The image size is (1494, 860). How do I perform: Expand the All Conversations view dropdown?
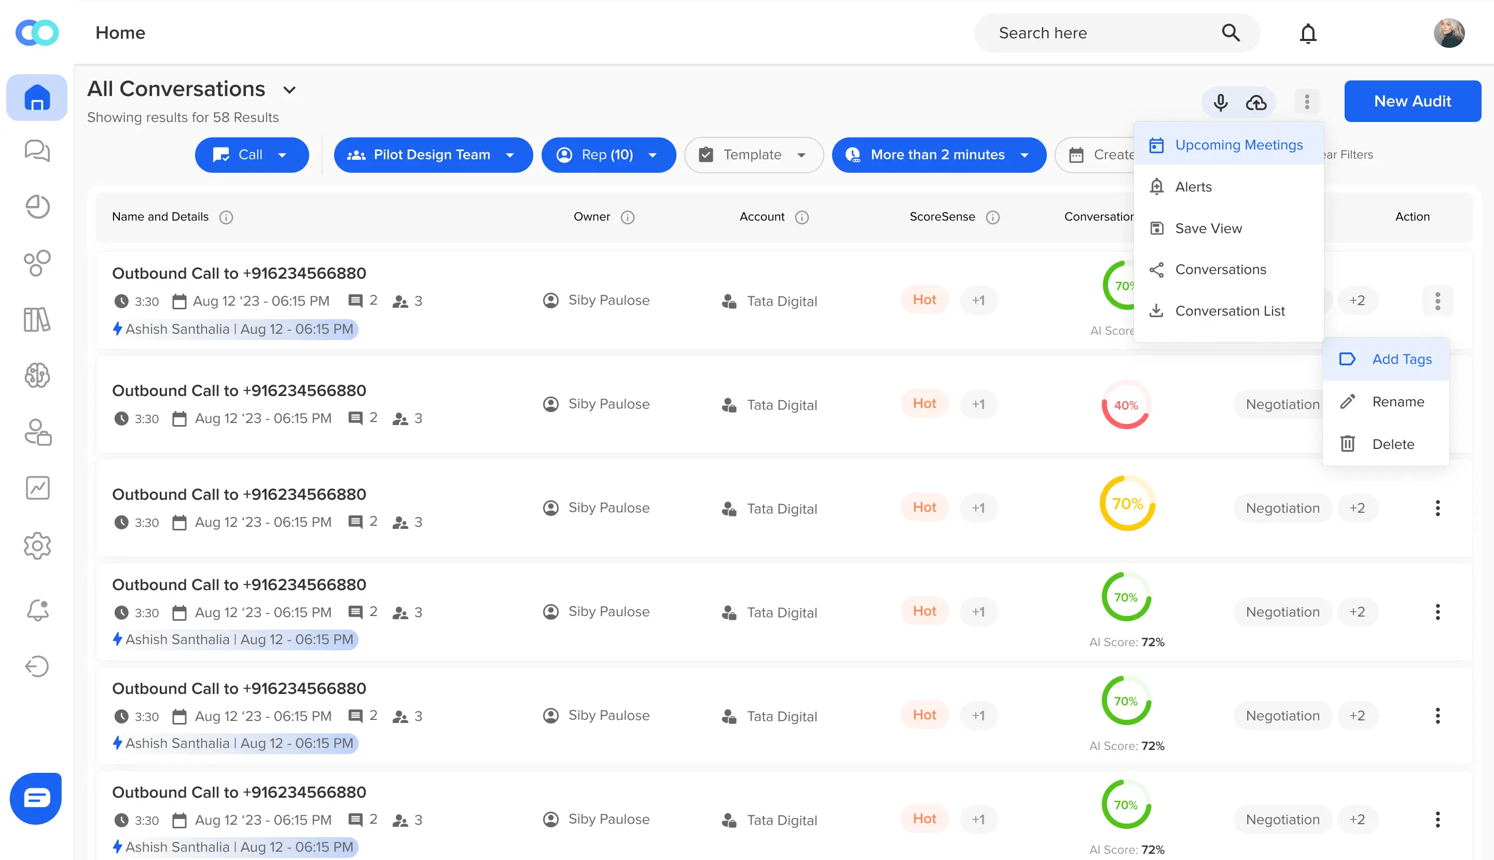pyautogui.click(x=289, y=90)
